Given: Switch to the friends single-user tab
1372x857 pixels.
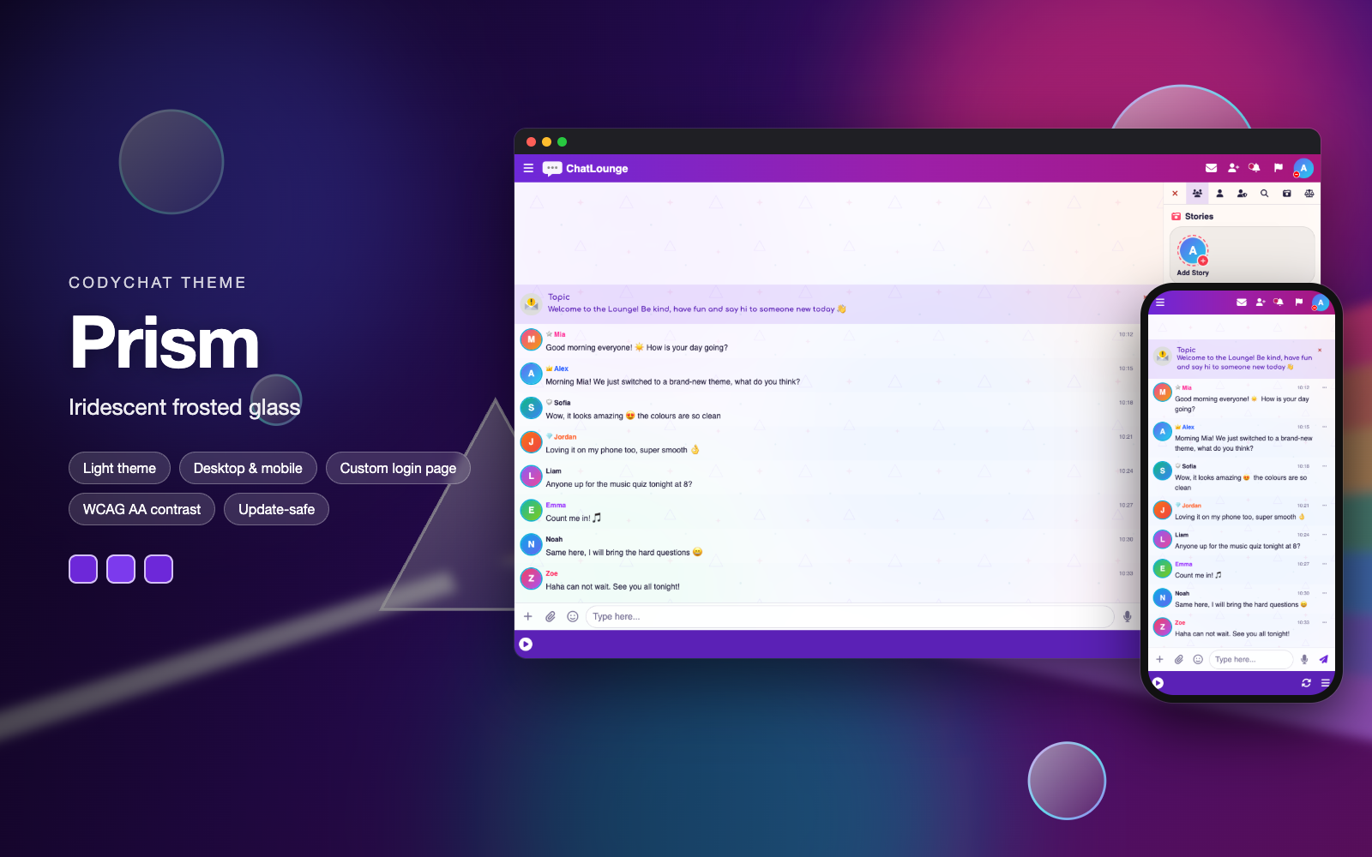Looking at the screenshot, I should click(x=1219, y=194).
